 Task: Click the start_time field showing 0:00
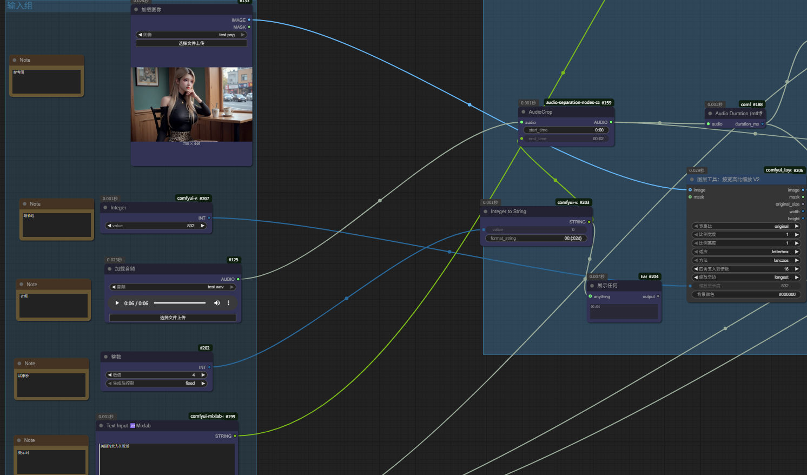coord(566,130)
